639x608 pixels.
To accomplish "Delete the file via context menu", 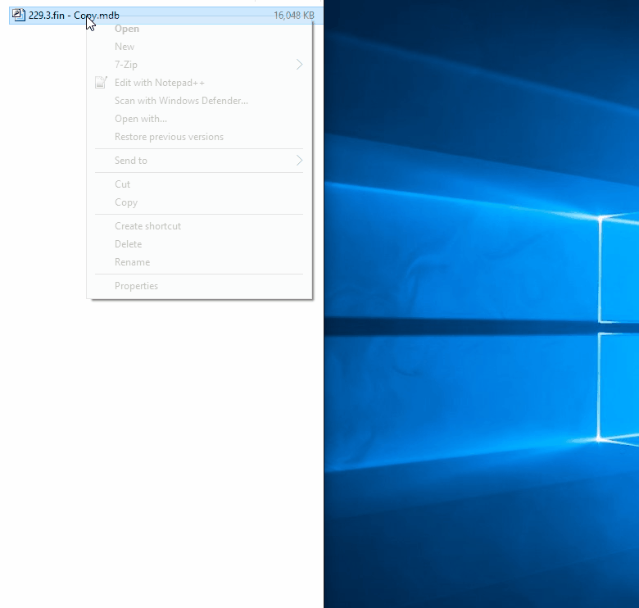I will click(x=128, y=244).
